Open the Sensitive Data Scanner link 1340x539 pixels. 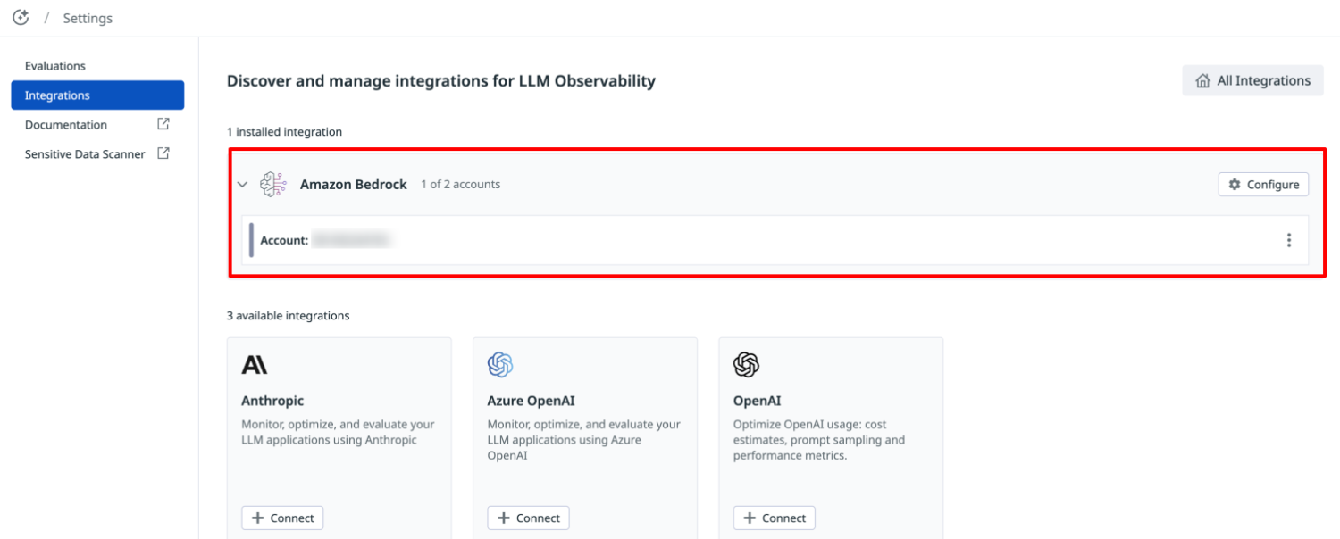pos(85,154)
